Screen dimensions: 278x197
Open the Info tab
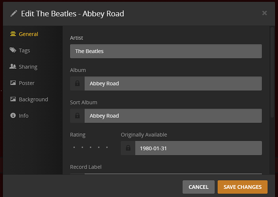tap(23, 116)
